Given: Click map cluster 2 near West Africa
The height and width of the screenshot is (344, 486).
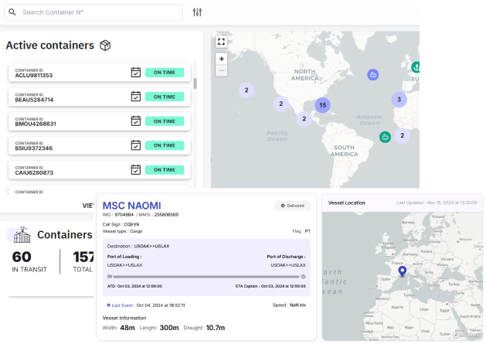Looking at the screenshot, I should pyautogui.click(x=402, y=135).
